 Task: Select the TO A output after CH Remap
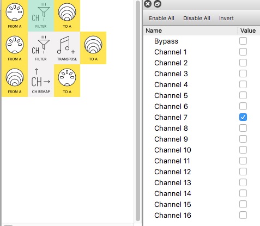point(67,81)
